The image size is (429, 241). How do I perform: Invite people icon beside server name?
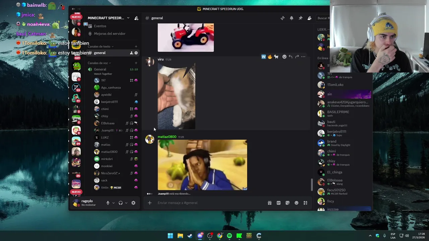(x=136, y=18)
